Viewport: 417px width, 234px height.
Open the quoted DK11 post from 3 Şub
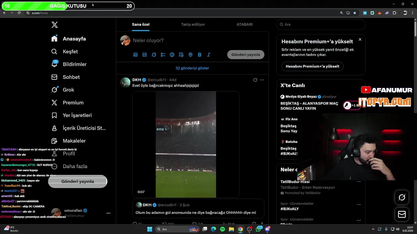pyautogui.click(x=198, y=209)
